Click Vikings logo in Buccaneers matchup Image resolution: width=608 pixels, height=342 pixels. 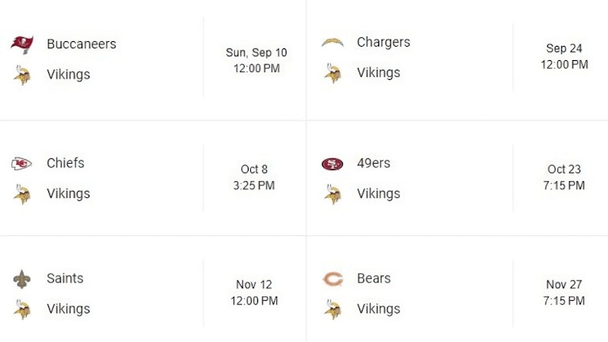[x=22, y=75]
